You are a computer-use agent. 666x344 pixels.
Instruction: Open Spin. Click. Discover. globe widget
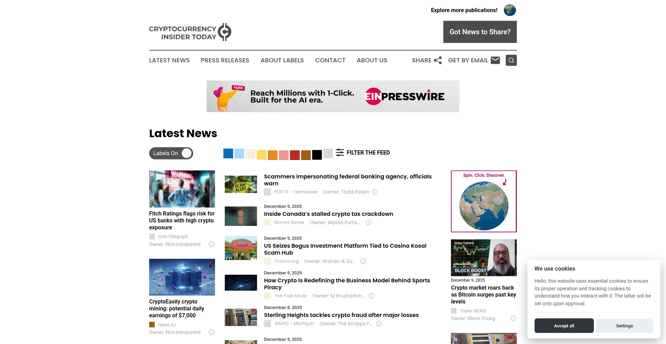point(484,201)
